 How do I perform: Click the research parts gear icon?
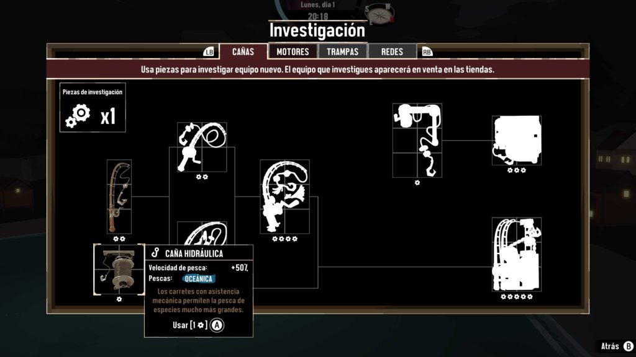[x=78, y=116]
